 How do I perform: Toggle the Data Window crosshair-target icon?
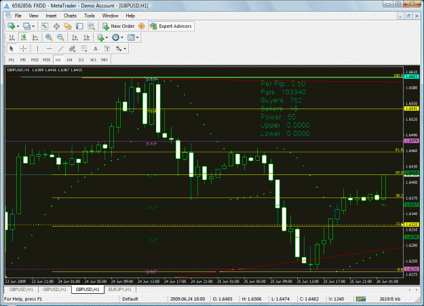[x=56, y=26]
